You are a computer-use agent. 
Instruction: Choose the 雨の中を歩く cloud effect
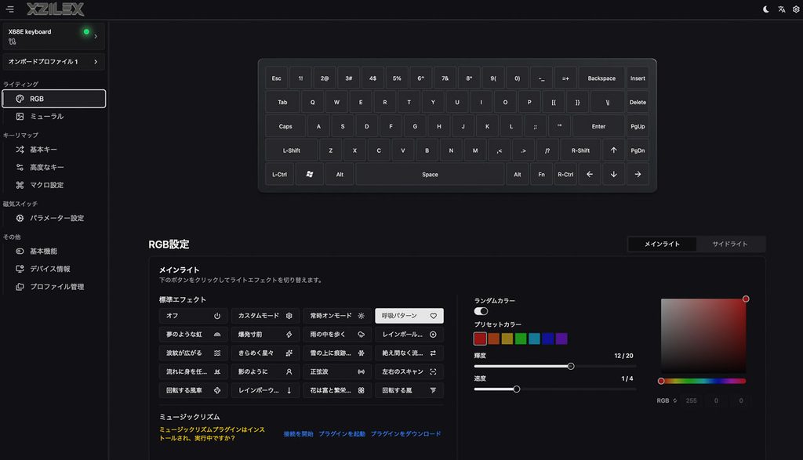point(337,334)
